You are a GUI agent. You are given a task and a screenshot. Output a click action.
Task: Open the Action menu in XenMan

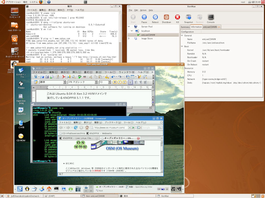(143, 10)
